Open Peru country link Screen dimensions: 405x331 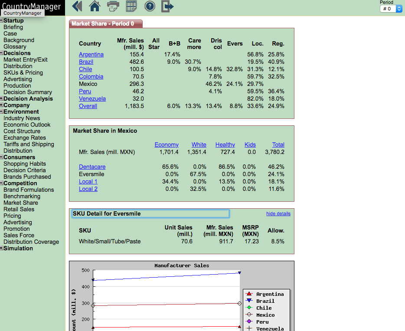click(x=85, y=91)
